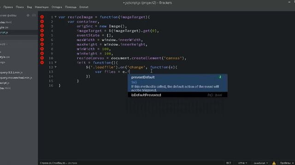Click the minHeight value 100 on line 9
This screenshot has width=295, height=165.
click(x=107, y=54)
